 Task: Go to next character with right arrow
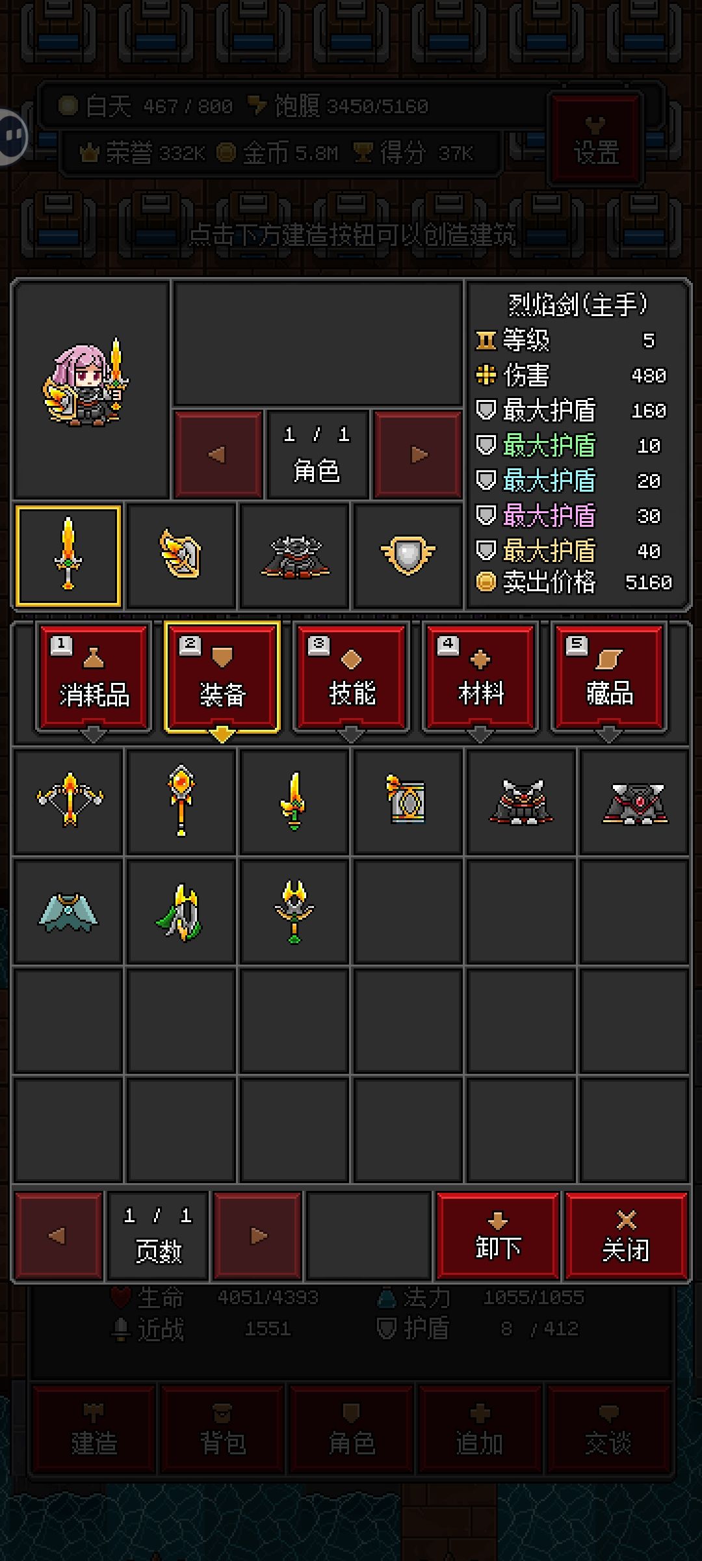tap(419, 454)
